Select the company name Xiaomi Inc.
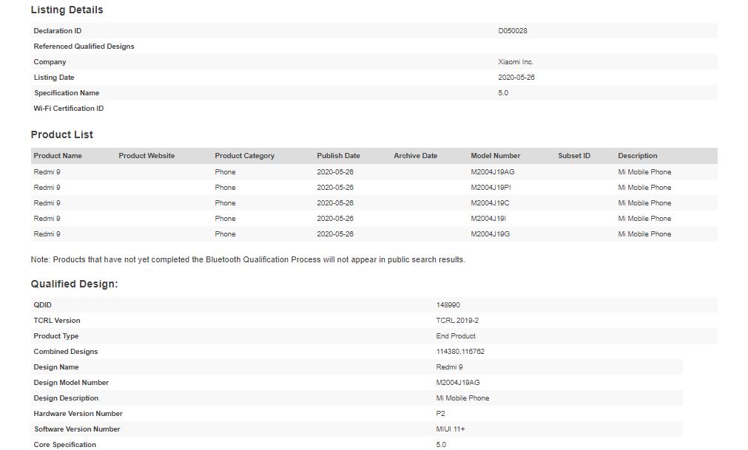The width and height of the screenshot is (748, 450). 515,62
